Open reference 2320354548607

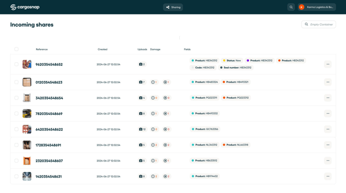(49, 161)
